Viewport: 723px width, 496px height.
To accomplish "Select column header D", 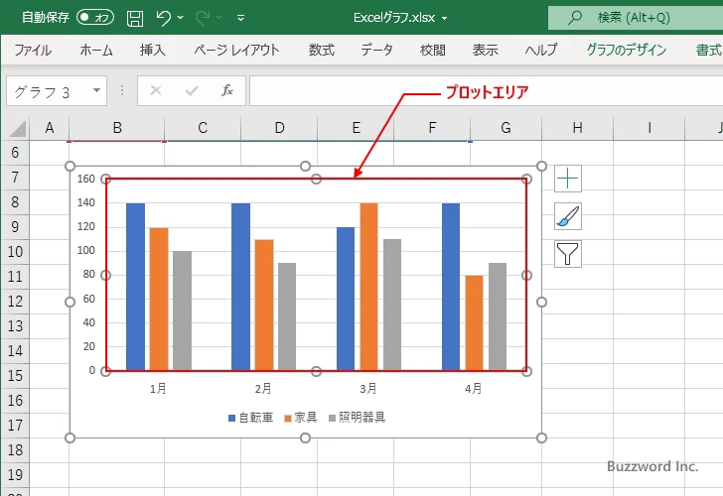I will [279, 128].
